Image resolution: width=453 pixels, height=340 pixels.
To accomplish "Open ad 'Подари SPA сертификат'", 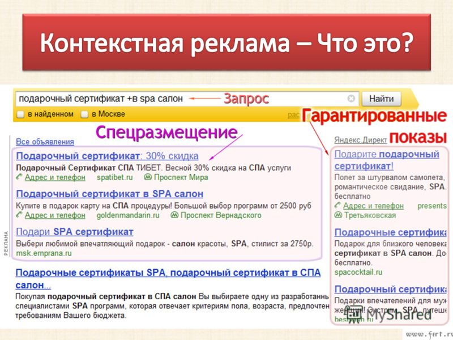I will pyautogui.click(x=75, y=232).
